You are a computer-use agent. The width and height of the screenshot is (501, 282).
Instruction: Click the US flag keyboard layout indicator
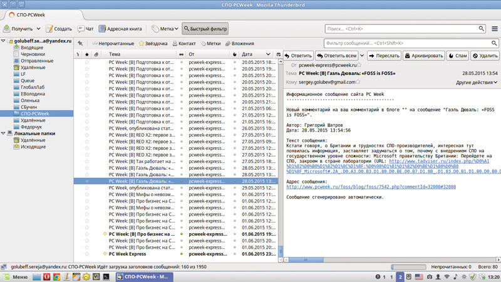point(419,277)
